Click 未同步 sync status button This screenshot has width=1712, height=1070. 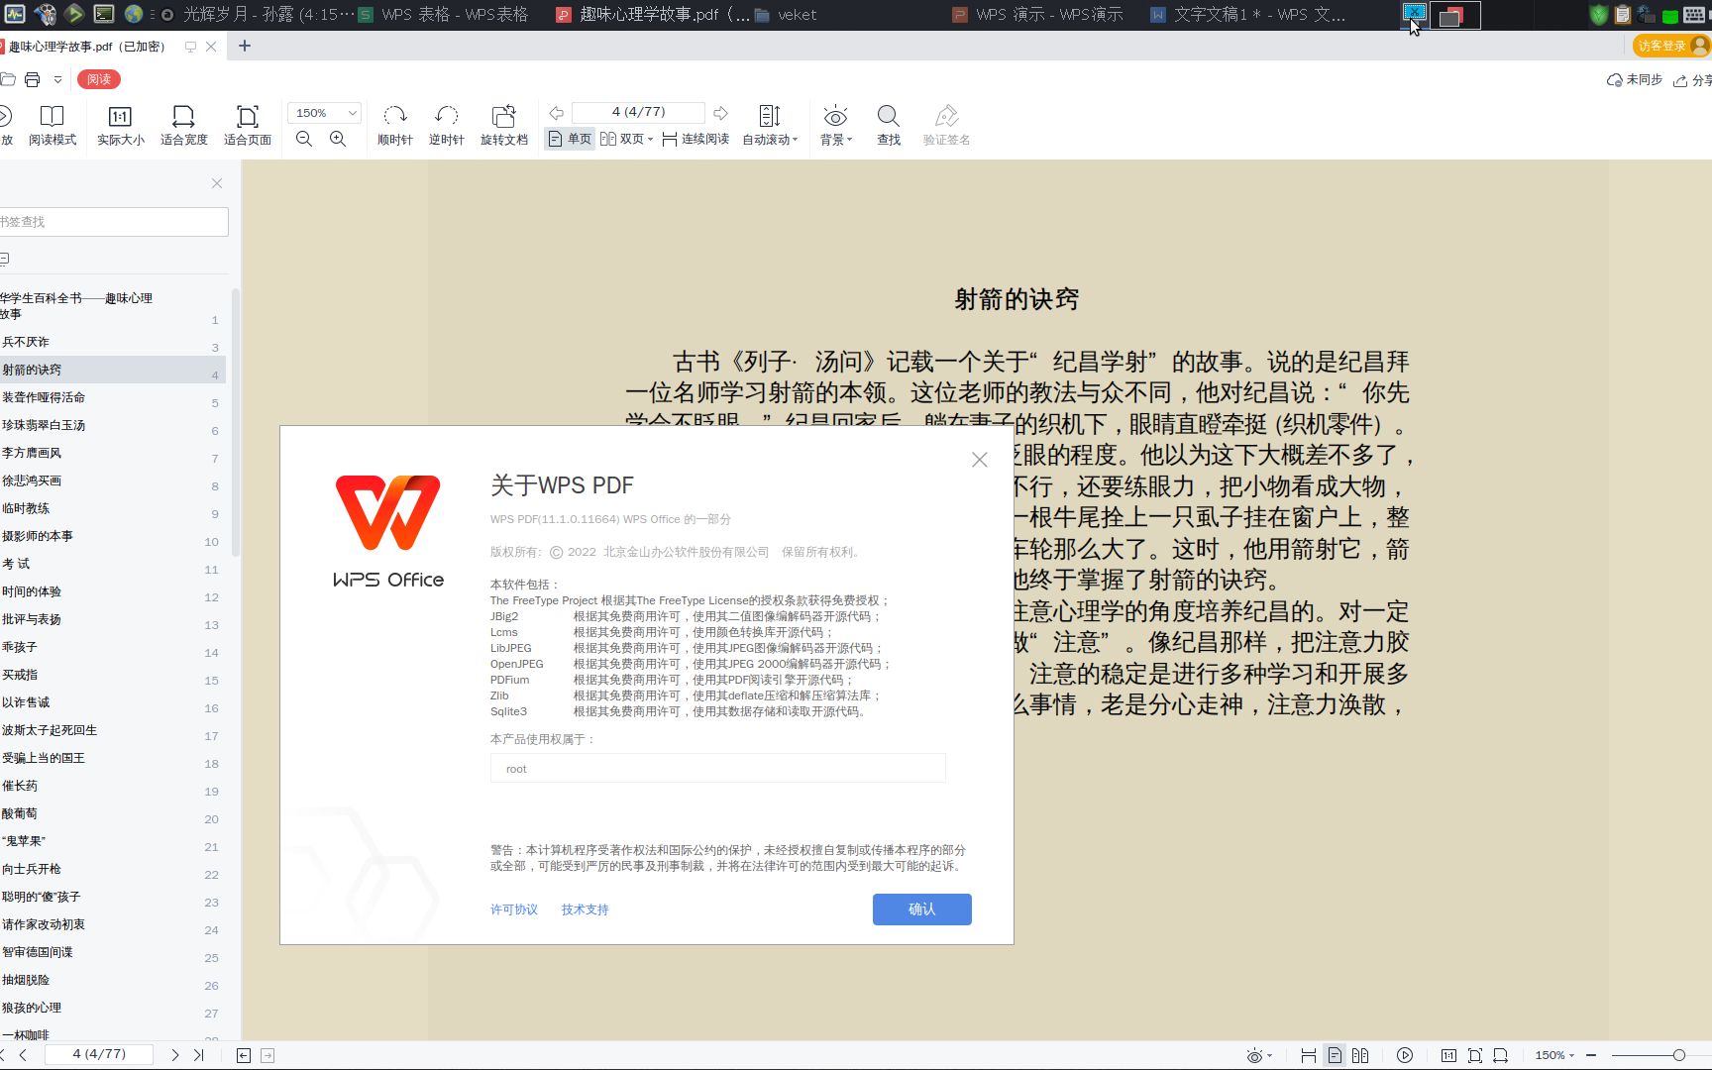click(1635, 80)
